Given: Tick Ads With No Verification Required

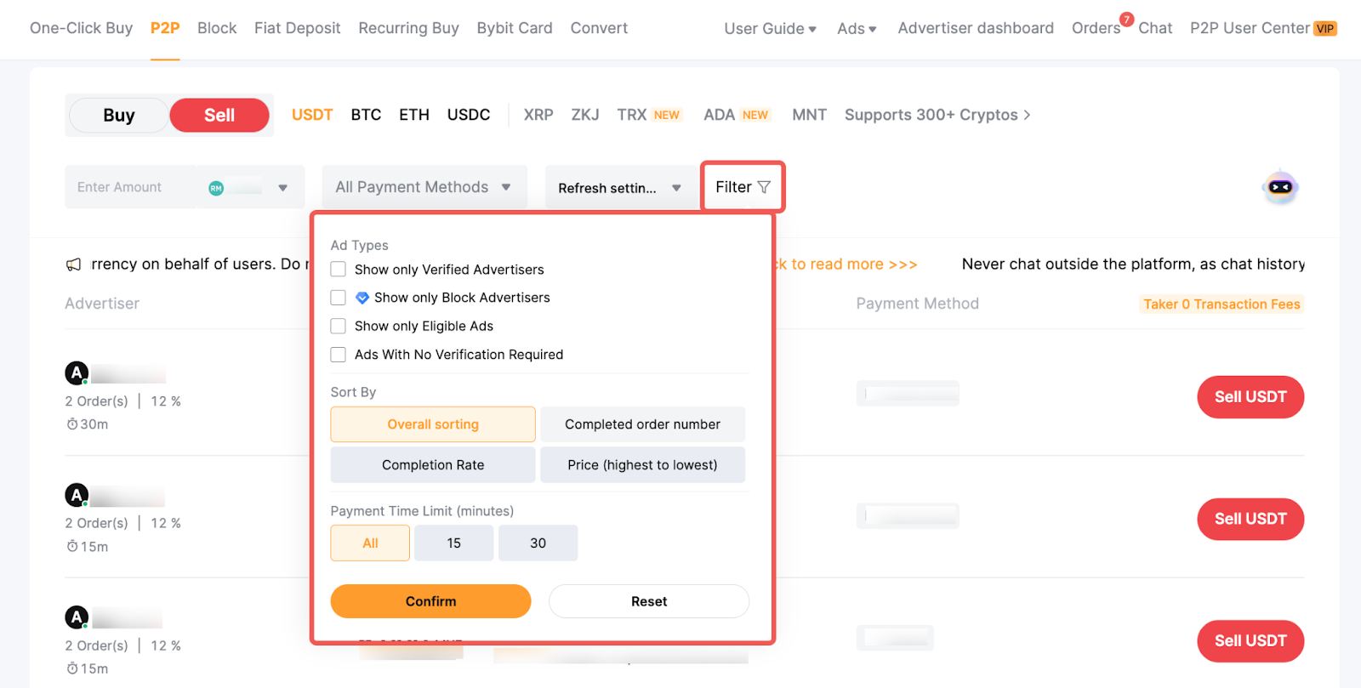Looking at the screenshot, I should coord(339,355).
